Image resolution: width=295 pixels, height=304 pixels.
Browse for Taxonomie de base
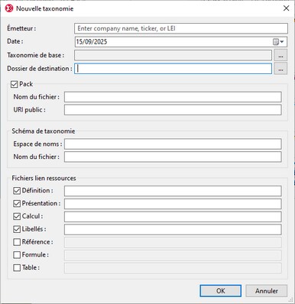(280, 55)
